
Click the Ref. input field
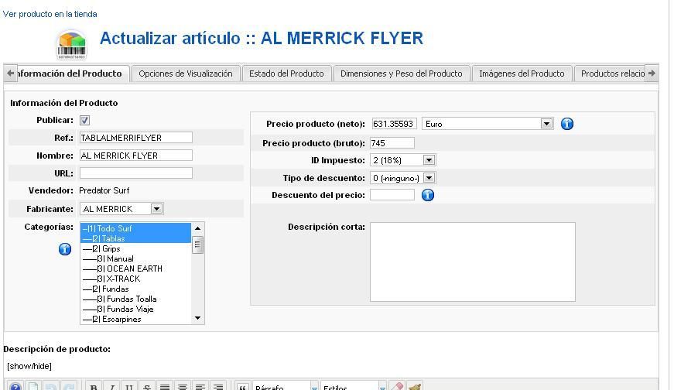click(x=136, y=138)
